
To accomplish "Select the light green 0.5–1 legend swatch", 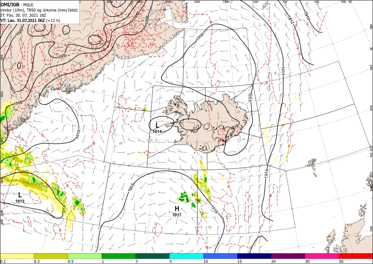I will (85, 256).
